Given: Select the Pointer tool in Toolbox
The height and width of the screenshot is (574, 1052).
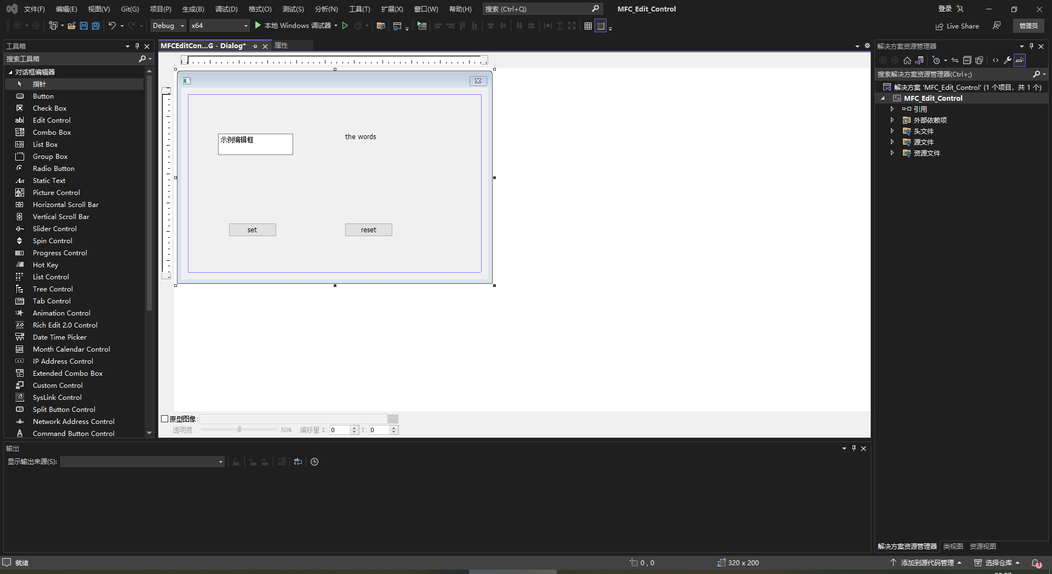Looking at the screenshot, I should click(75, 84).
